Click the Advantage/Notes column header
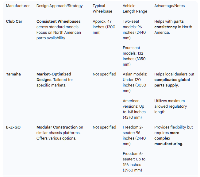200x177 pixels. [x=170, y=6]
